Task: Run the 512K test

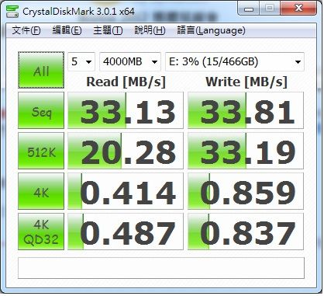Action: (41, 151)
